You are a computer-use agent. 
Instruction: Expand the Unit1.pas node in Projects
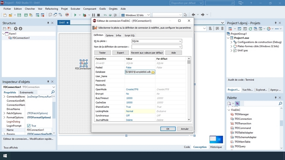click(231, 50)
